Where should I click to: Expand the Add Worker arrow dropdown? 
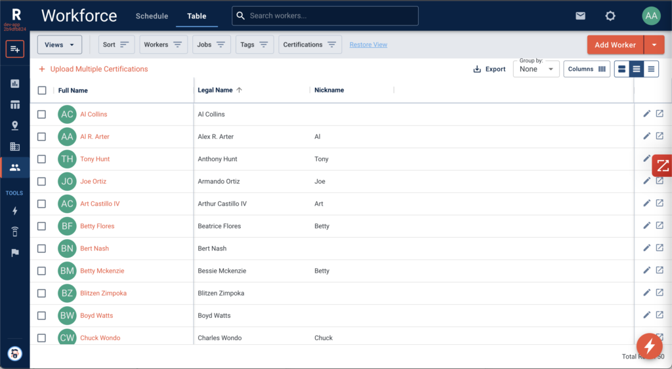pyautogui.click(x=654, y=45)
